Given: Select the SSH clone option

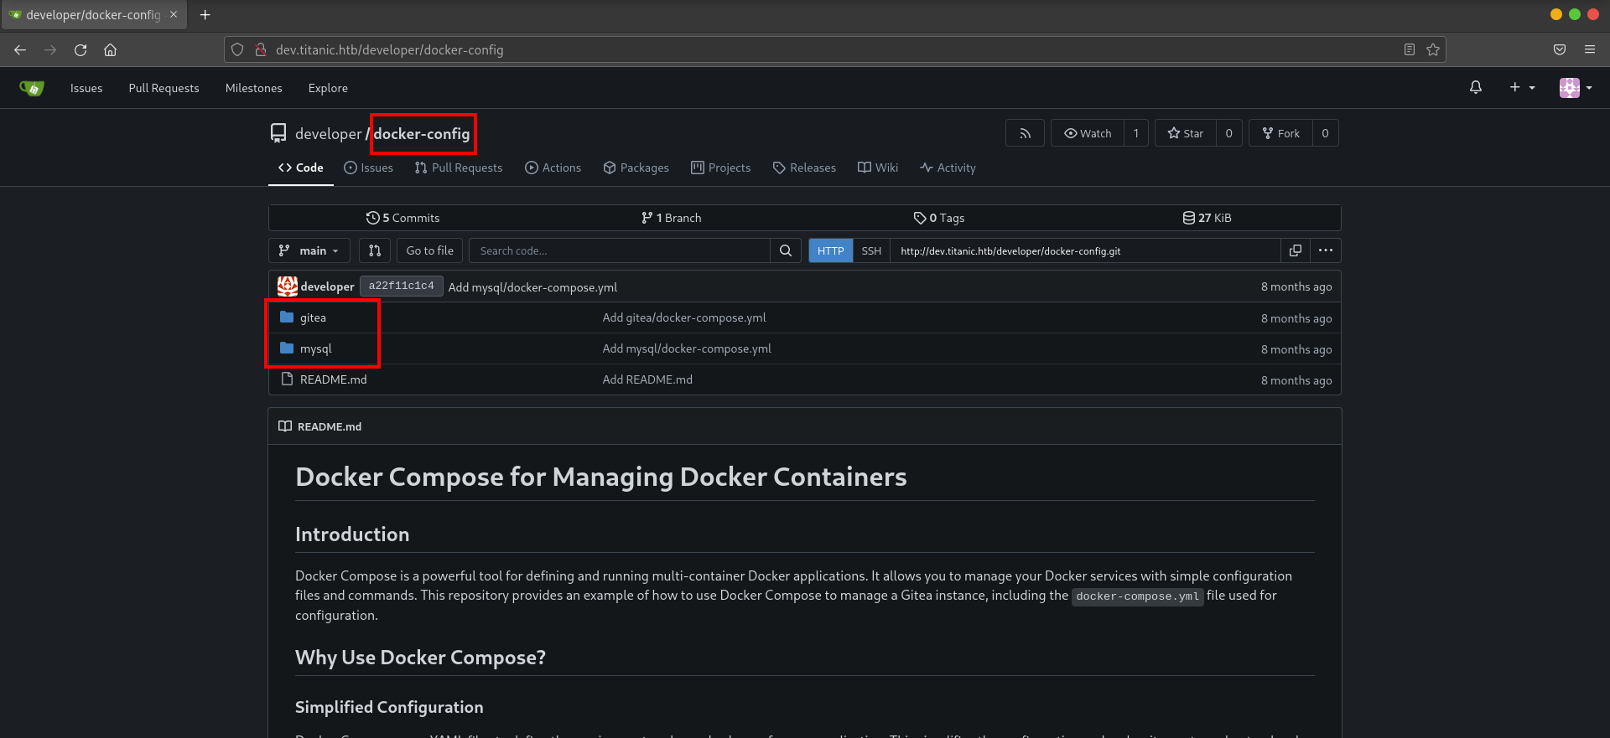Looking at the screenshot, I should click(871, 250).
